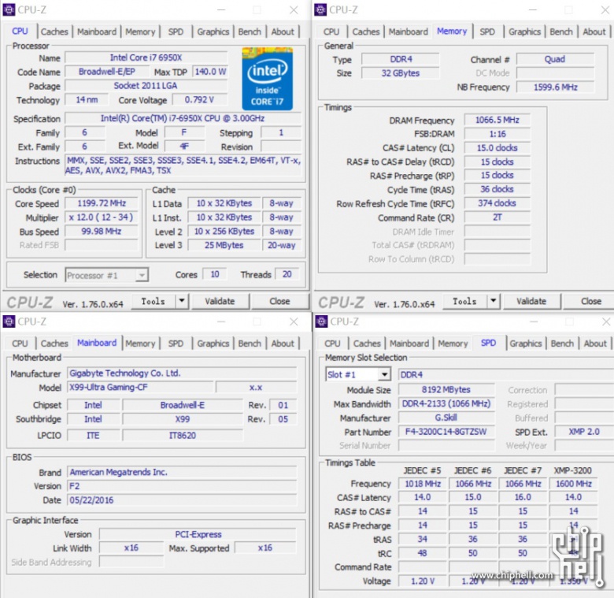Select Graphics tab in the Memory window
This screenshot has width=614, height=598.
(525, 32)
